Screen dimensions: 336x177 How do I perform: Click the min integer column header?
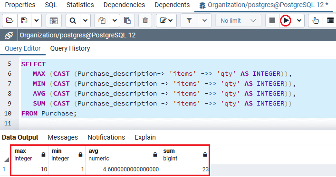pos(67,155)
